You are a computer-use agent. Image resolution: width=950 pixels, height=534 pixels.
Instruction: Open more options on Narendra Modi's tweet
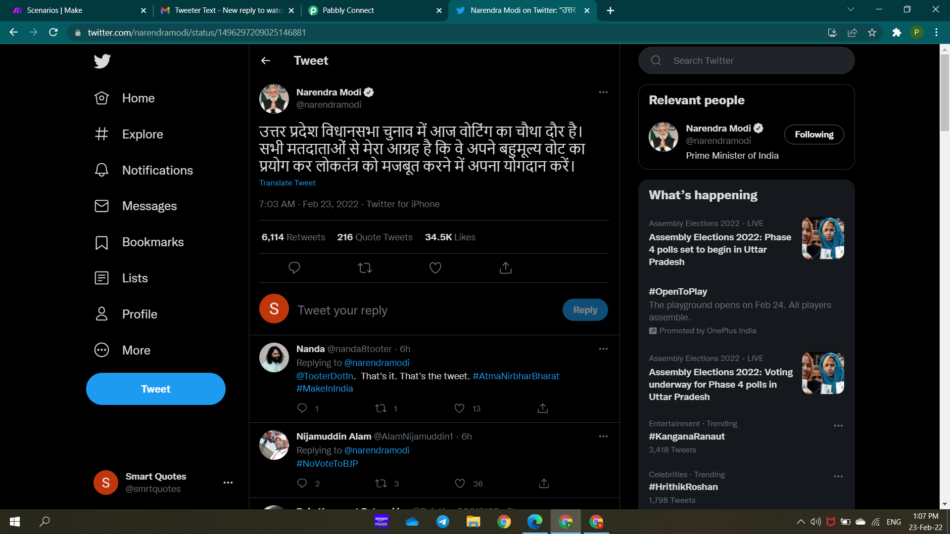click(603, 92)
